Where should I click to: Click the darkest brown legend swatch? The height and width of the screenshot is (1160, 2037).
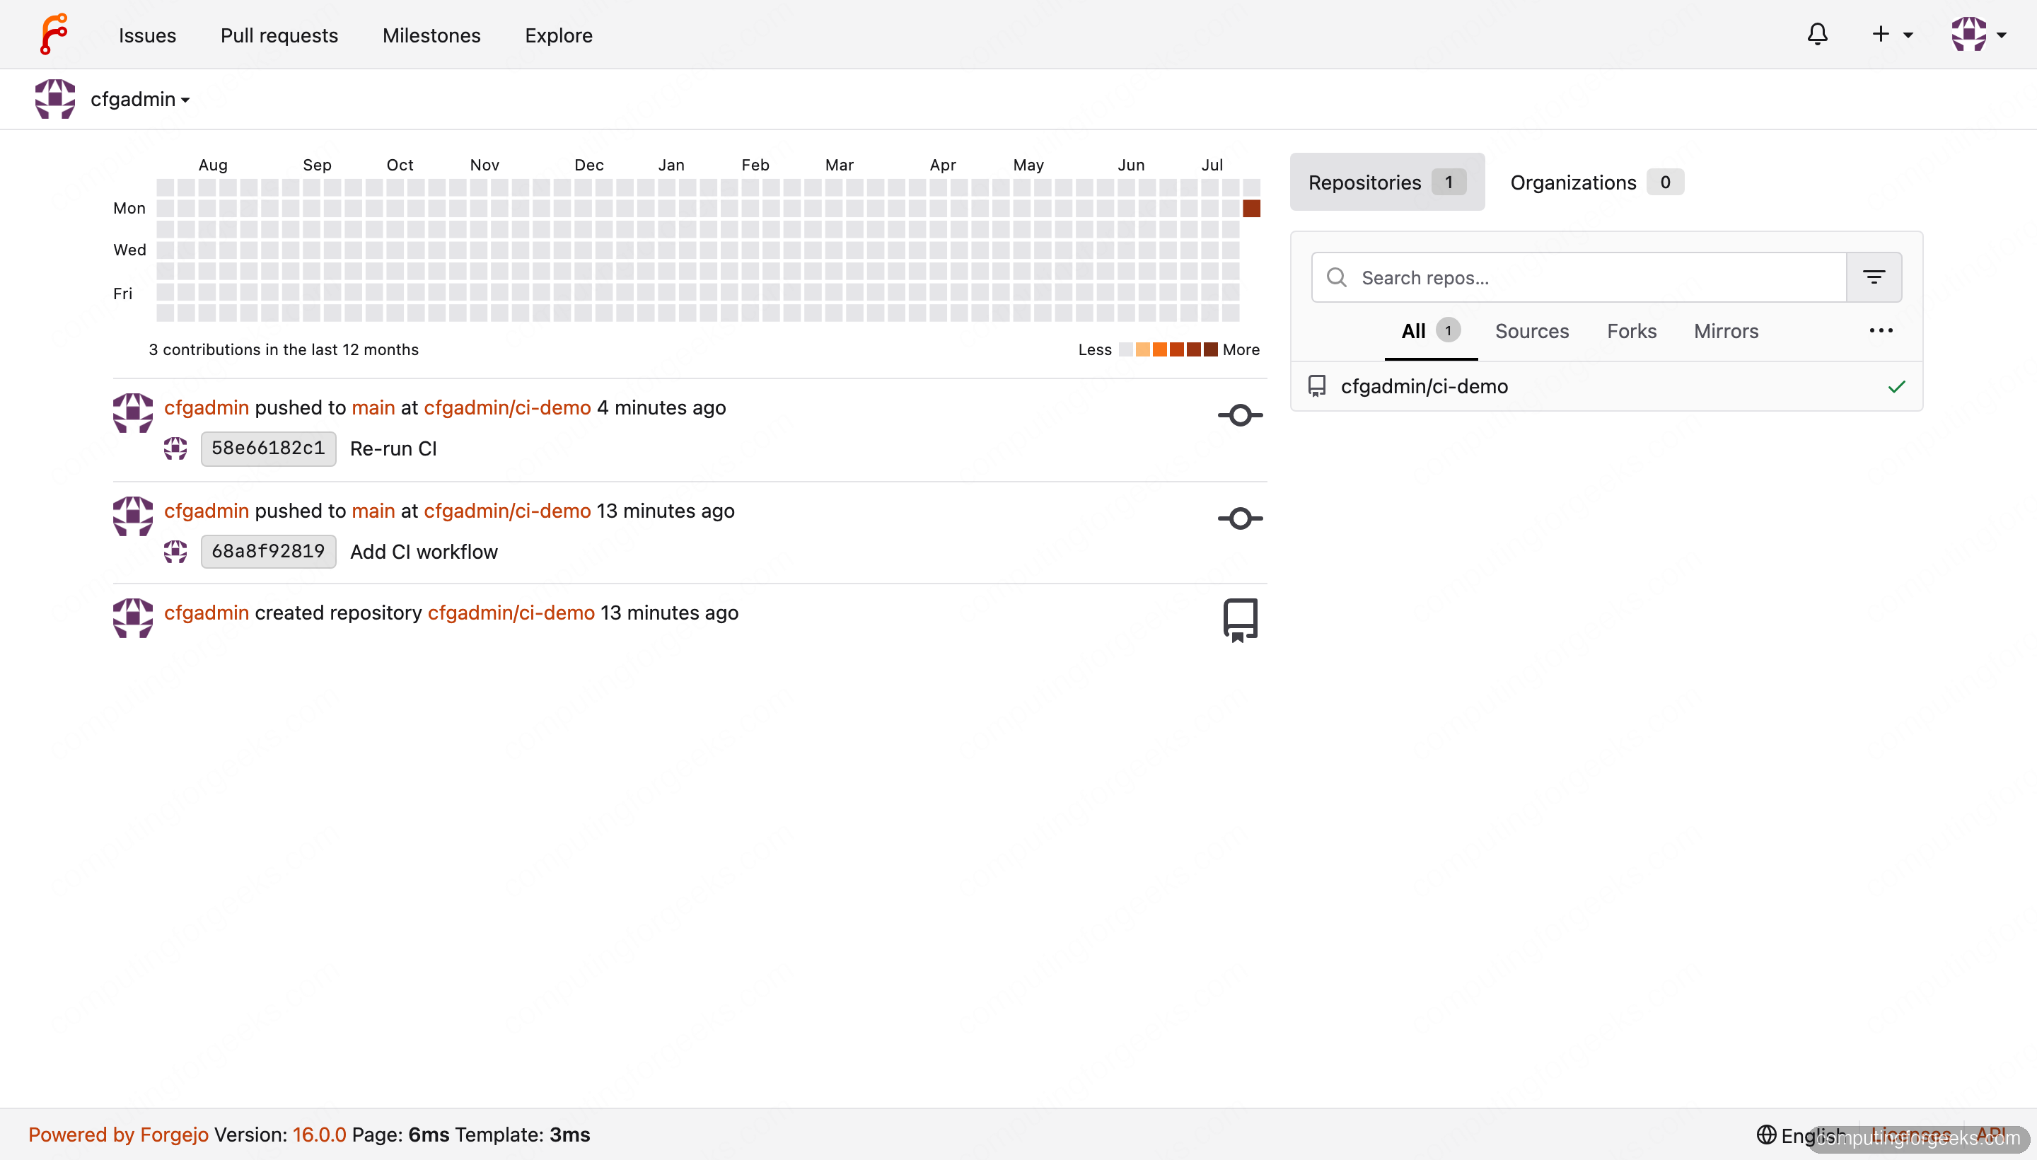[x=1211, y=349]
